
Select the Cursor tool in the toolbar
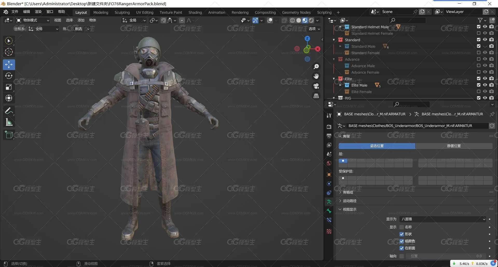[x=9, y=52]
